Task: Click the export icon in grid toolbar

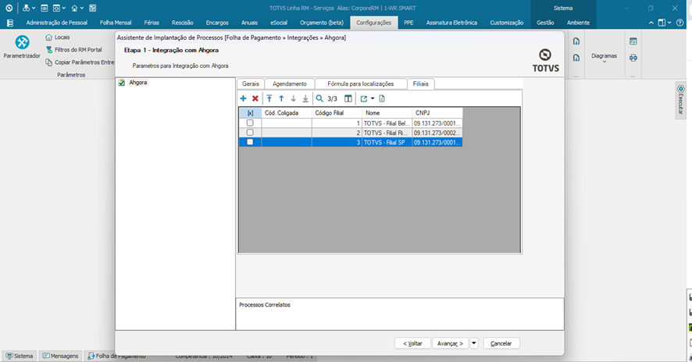Action: pyautogui.click(x=364, y=99)
